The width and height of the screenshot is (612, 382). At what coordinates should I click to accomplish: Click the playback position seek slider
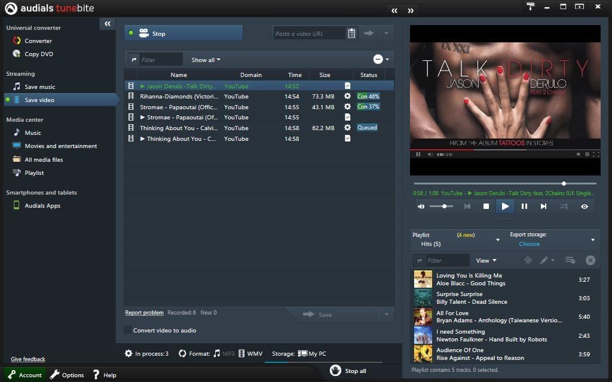(x=505, y=183)
